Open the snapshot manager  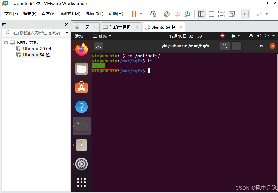point(187,14)
